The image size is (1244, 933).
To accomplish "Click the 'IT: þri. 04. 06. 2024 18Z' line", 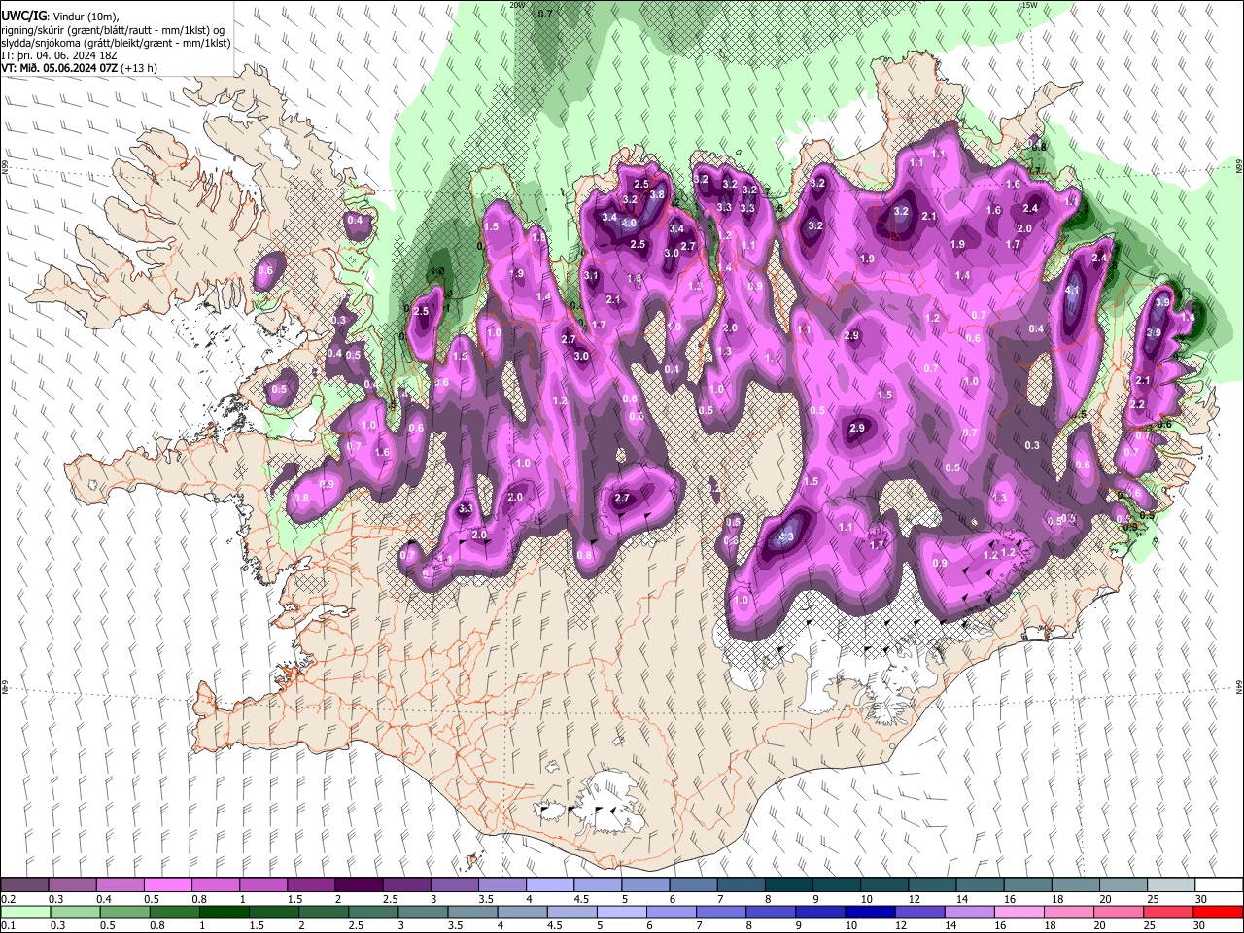I will (61, 55).
